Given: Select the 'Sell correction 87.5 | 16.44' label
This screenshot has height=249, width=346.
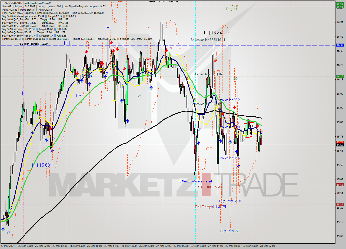Looking at the screenshot, I should (x=208, y=40).
